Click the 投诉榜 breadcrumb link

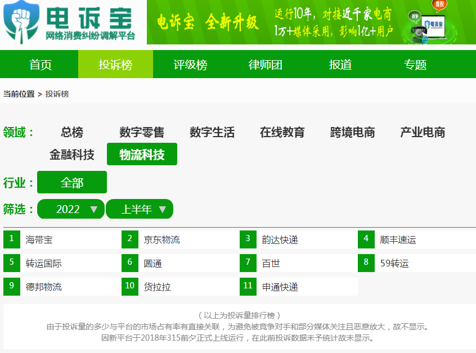(57, 94)
